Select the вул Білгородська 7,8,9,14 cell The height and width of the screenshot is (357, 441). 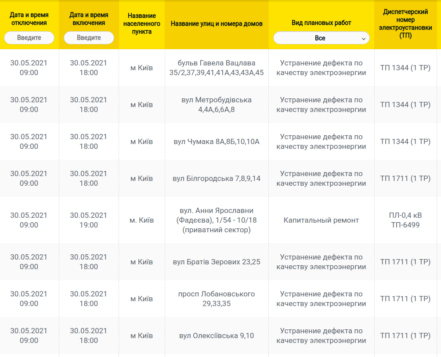217,178
